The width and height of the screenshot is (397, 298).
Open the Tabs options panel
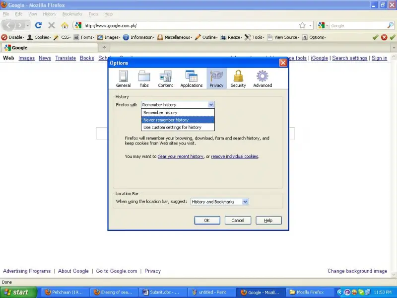[x=144, y=79]
